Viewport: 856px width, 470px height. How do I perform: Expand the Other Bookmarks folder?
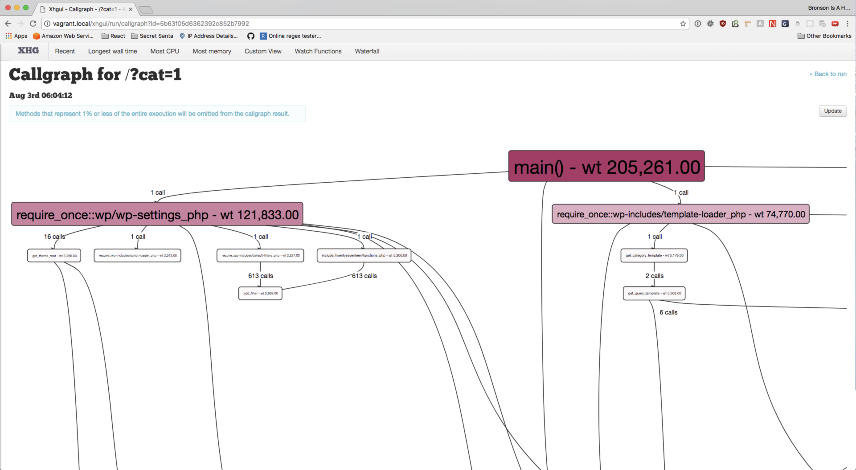pyautogui.click(x=824, y=36)
